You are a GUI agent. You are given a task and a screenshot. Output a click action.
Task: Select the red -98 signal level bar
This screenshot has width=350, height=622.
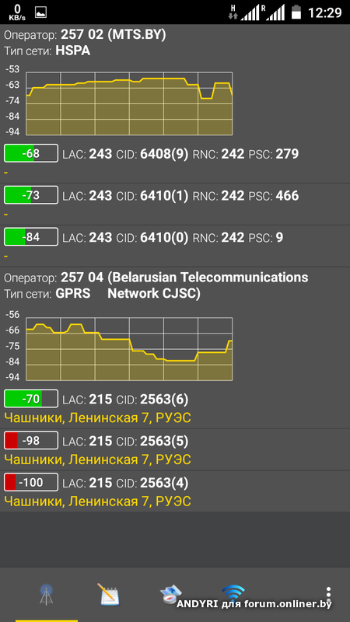click(31, 440)
